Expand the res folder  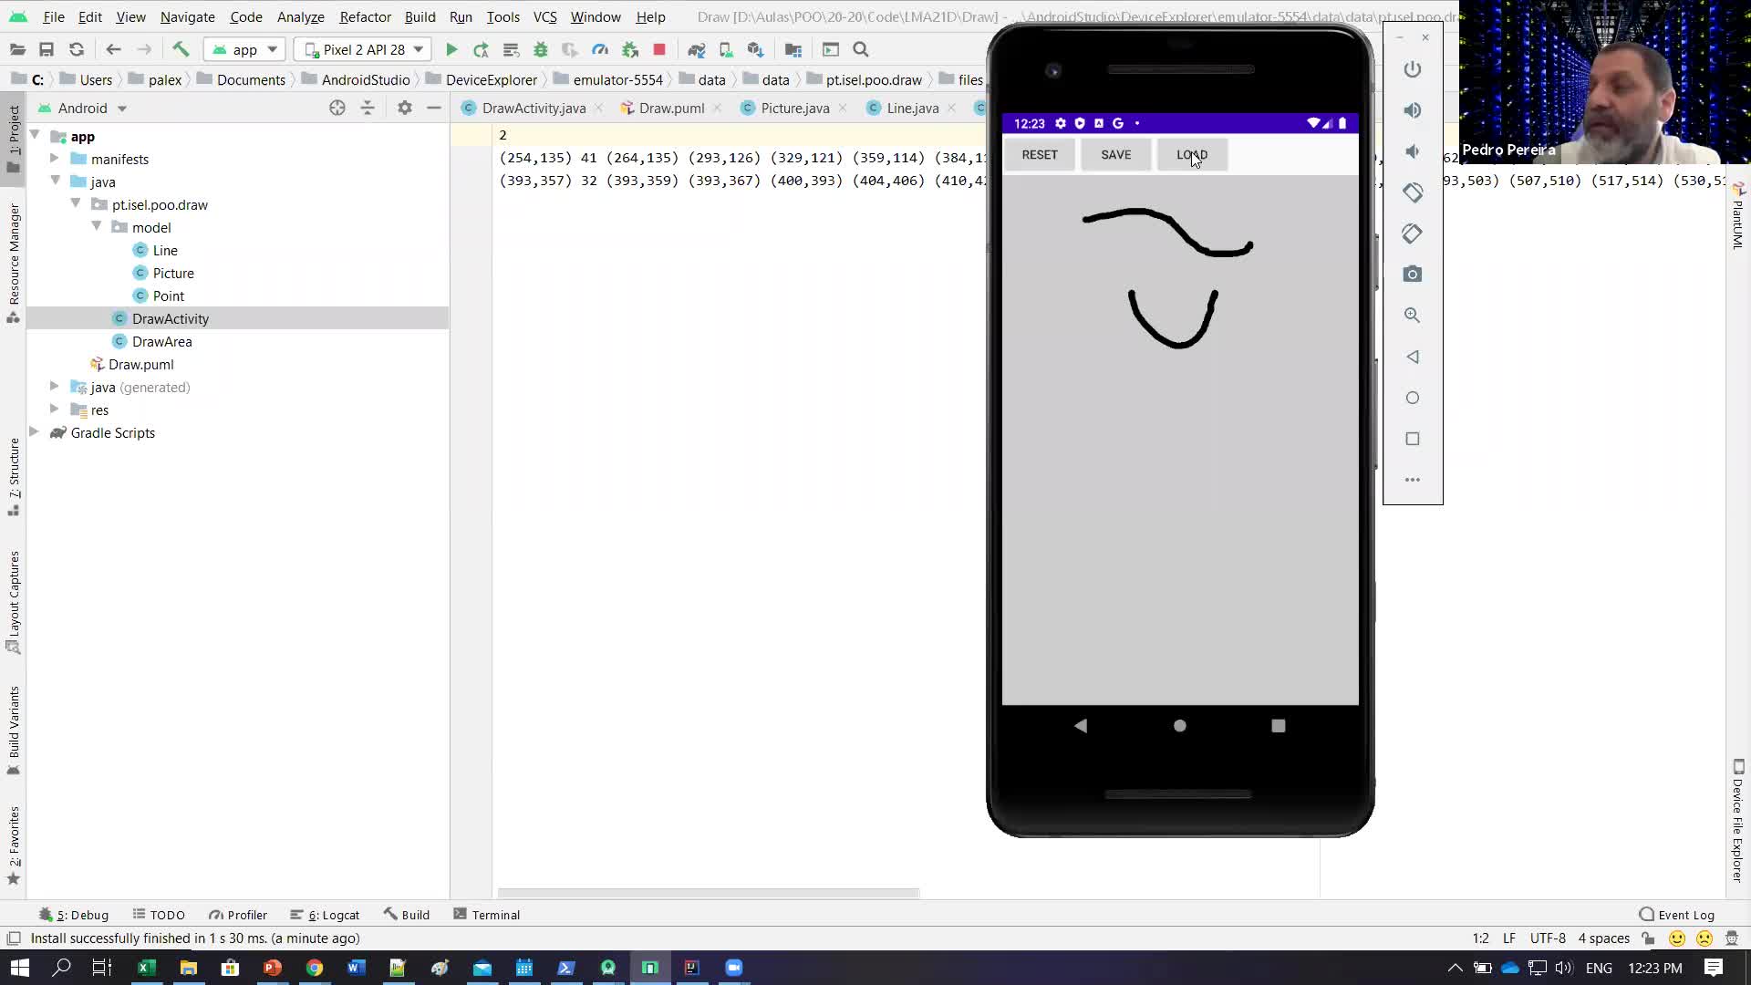coord(55,410)
